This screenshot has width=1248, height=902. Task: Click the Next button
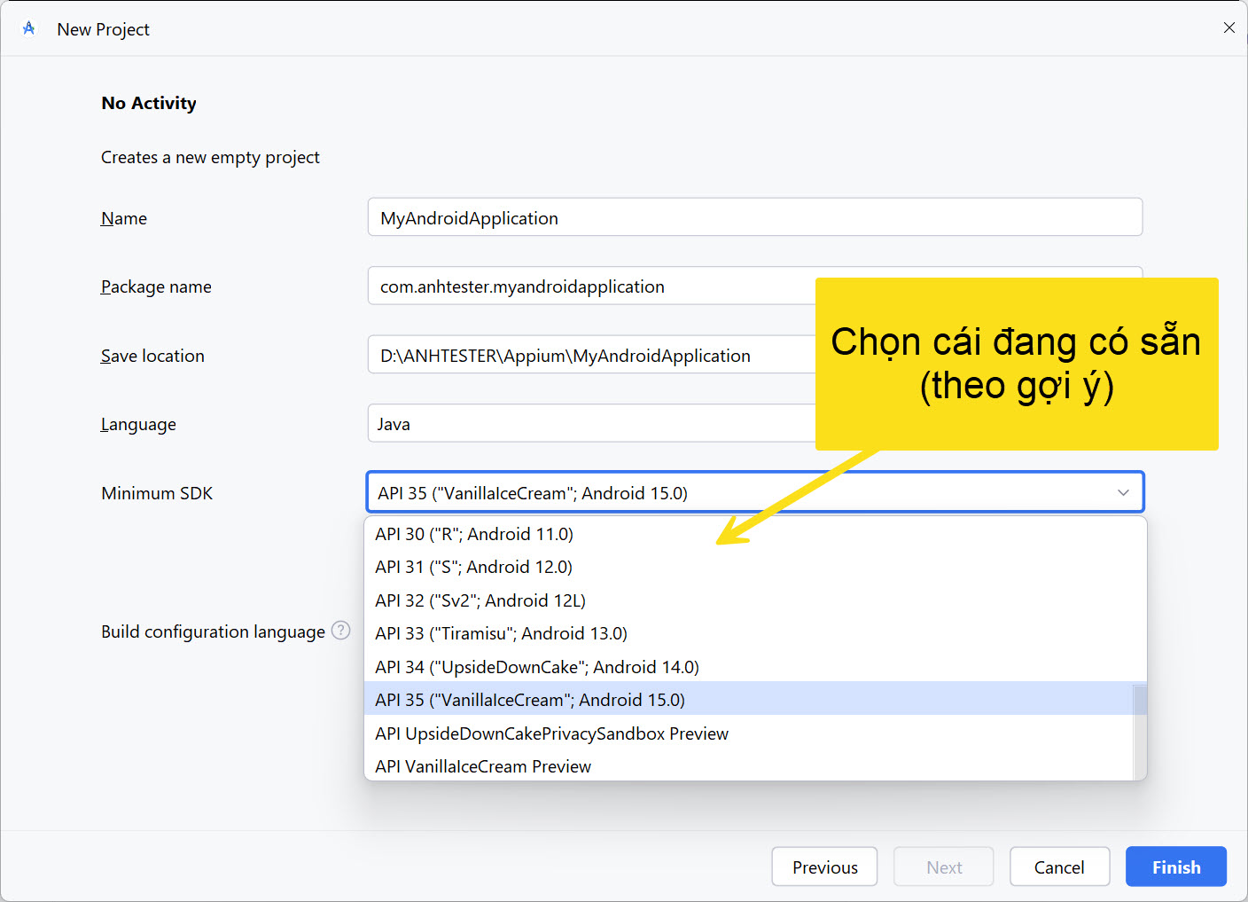(x=944, y=867)
